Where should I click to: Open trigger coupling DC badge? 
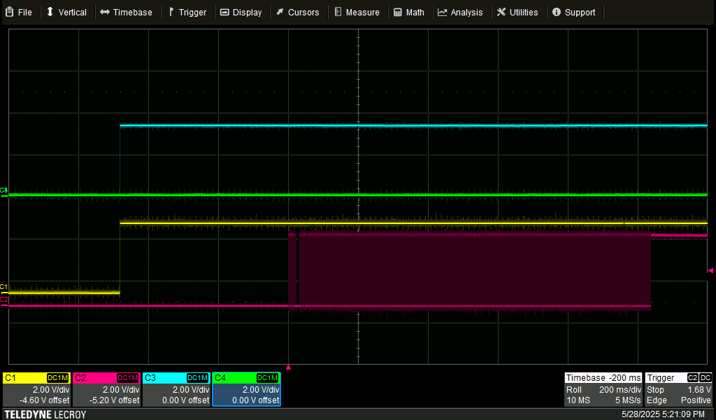pyautogui.click(x=707, y=378)
